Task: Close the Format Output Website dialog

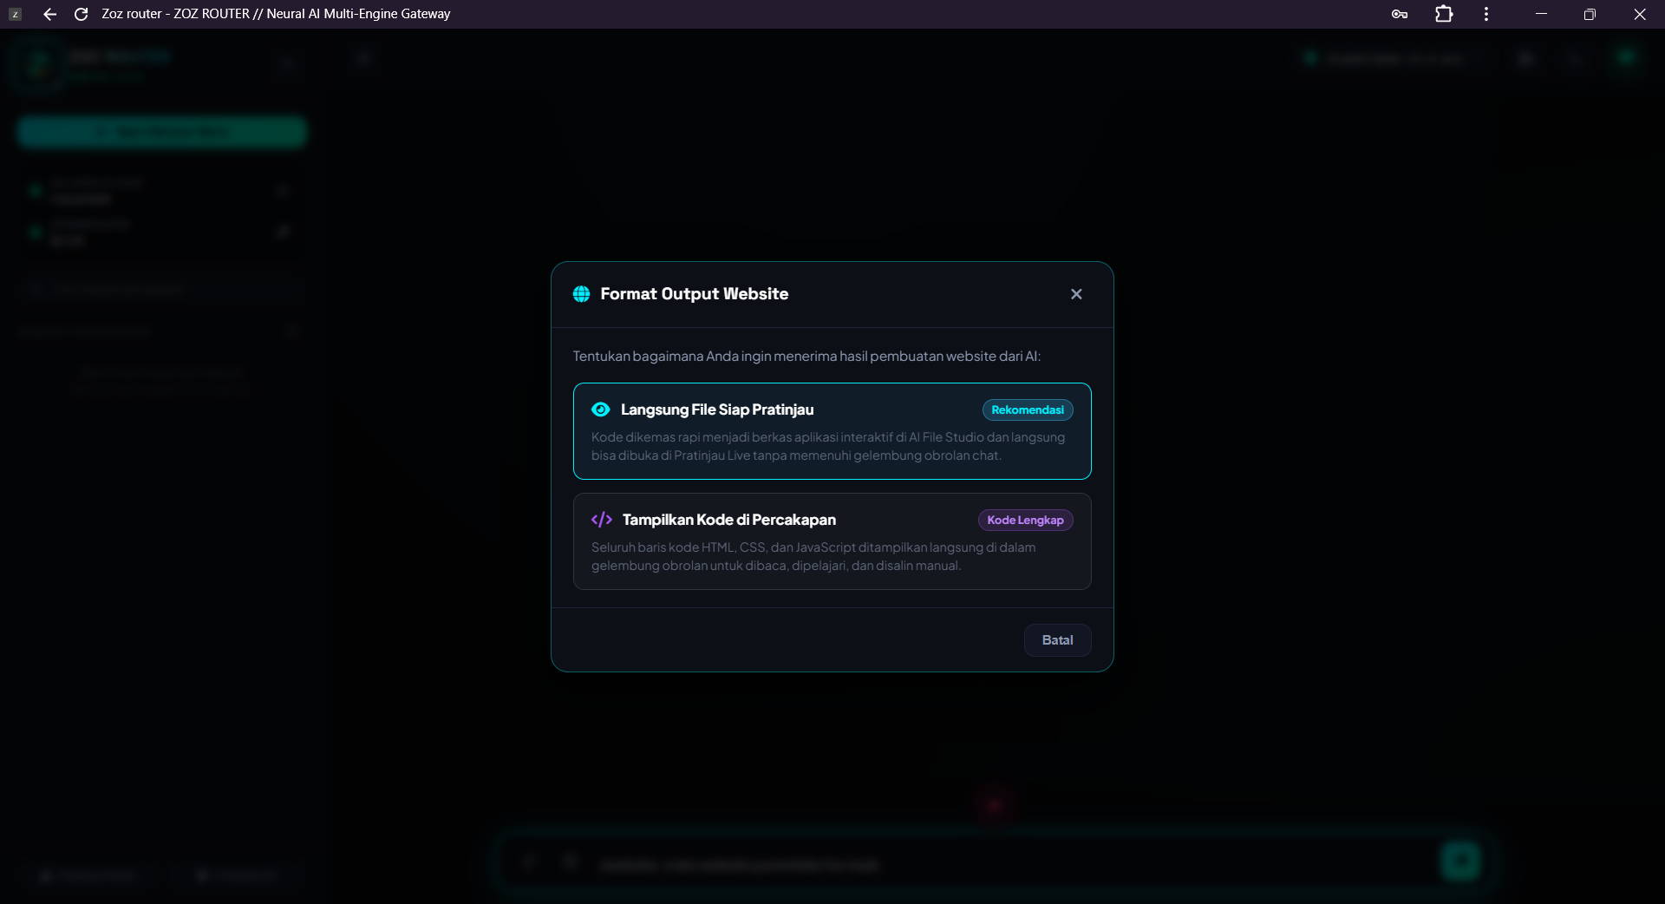Action: (x=1076, y=294)
